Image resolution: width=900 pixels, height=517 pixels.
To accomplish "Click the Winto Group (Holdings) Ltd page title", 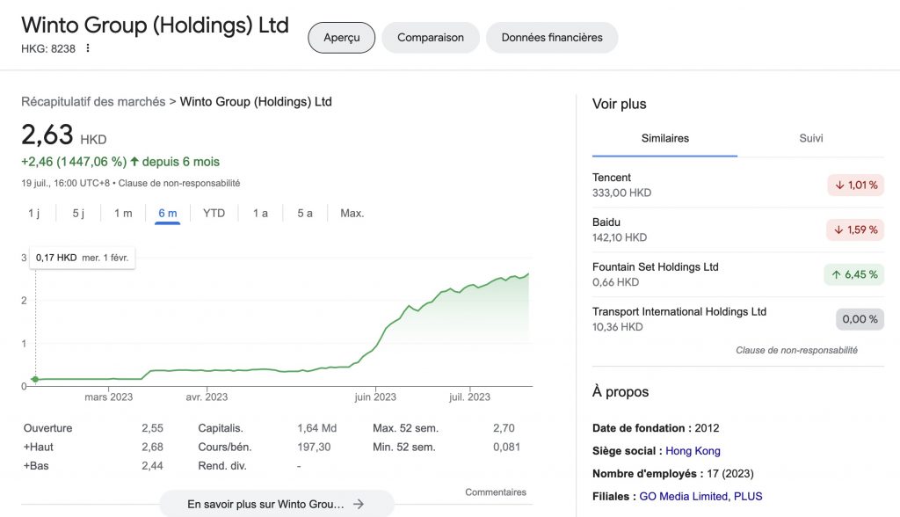I will 155,25.
